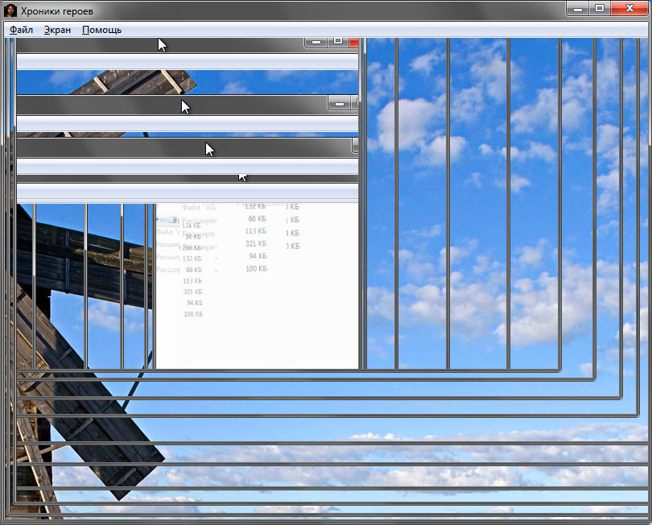Open the Экран menu
Image resolution: width=652 pixels, height=525 pixels.
[x=57, y=30]
